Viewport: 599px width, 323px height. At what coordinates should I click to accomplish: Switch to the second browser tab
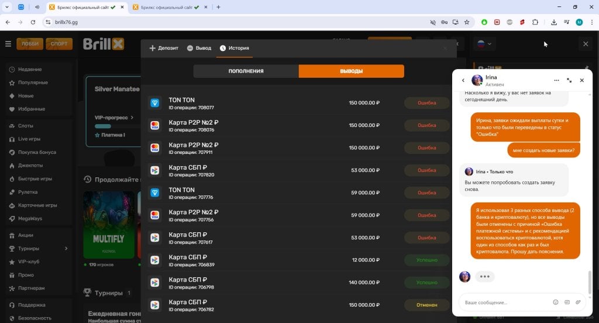click(x=170, y=7)
